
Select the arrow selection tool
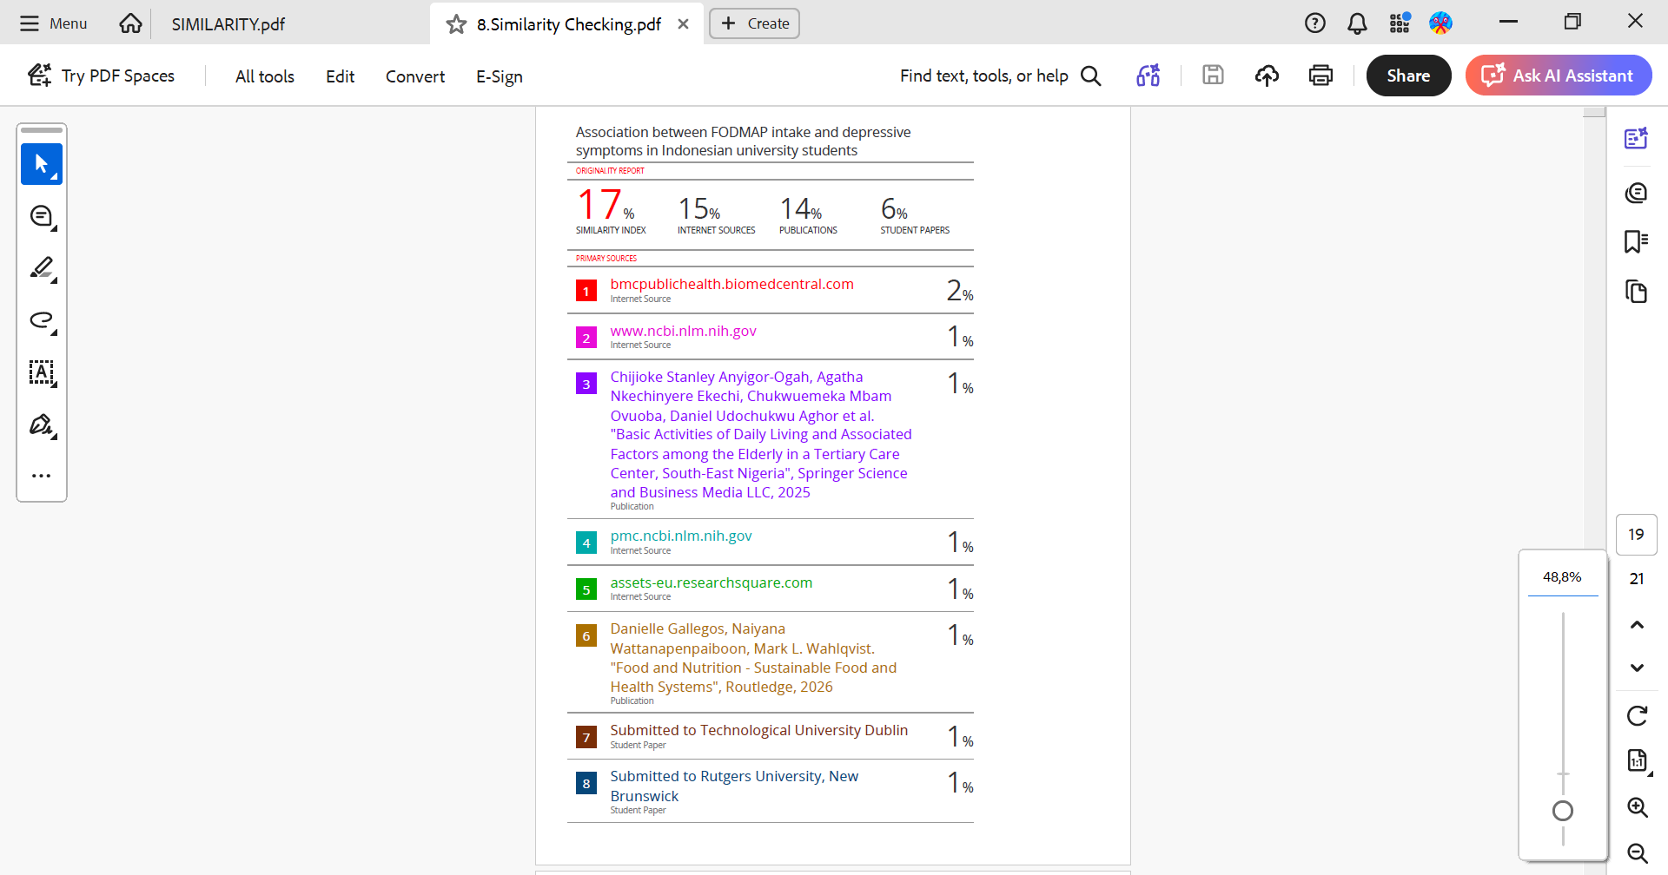41,164
